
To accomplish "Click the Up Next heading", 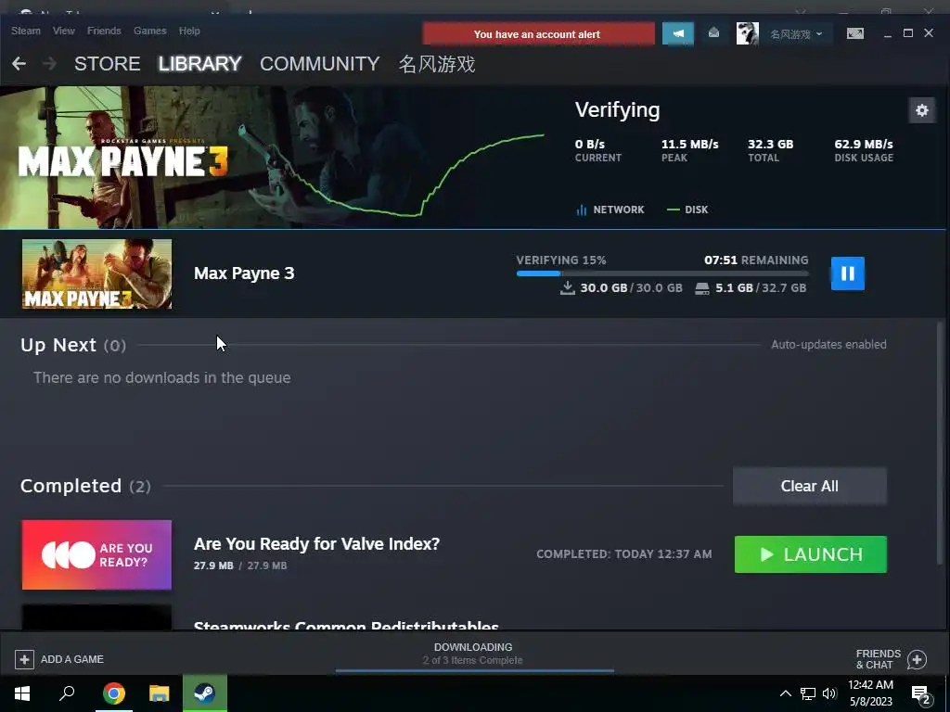I will point(58,345).
